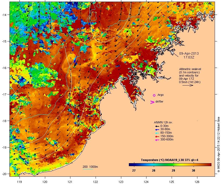Click the 'ANMN 12h av.' legend heading

(x=163, y=122)
